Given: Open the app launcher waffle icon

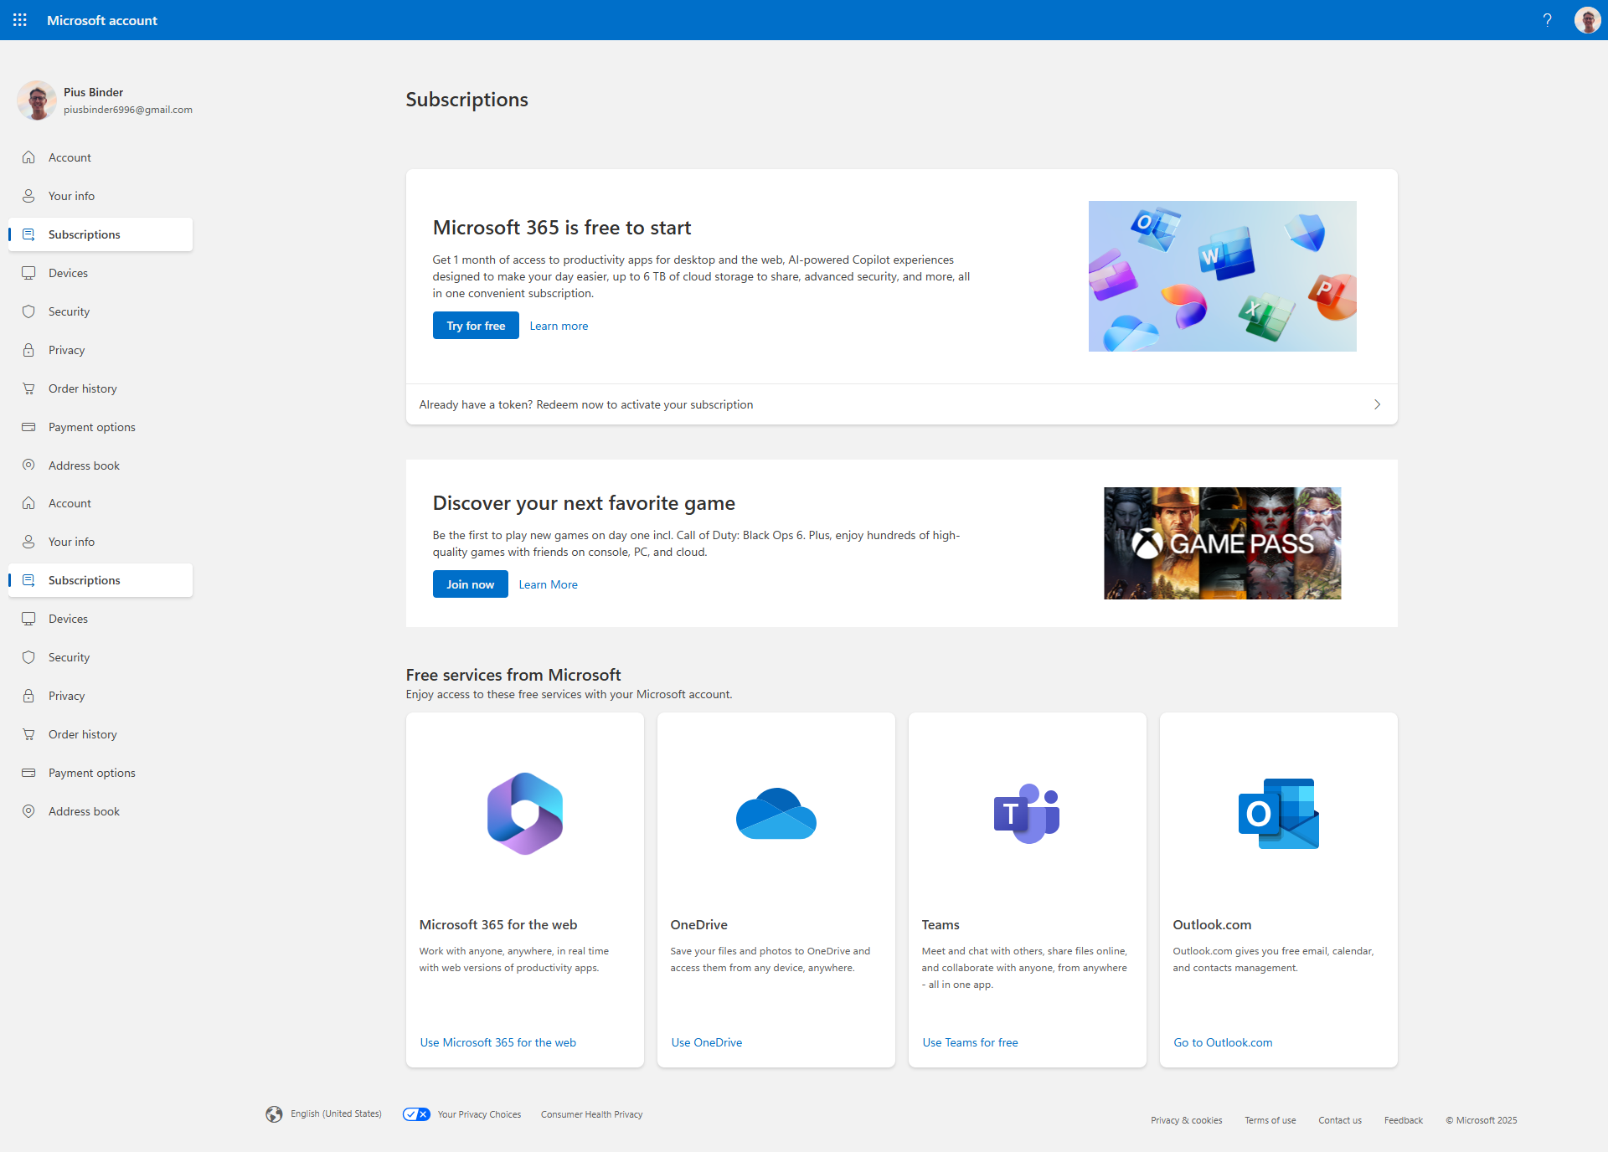Looking at the screenshot, I should pos(20,20).
